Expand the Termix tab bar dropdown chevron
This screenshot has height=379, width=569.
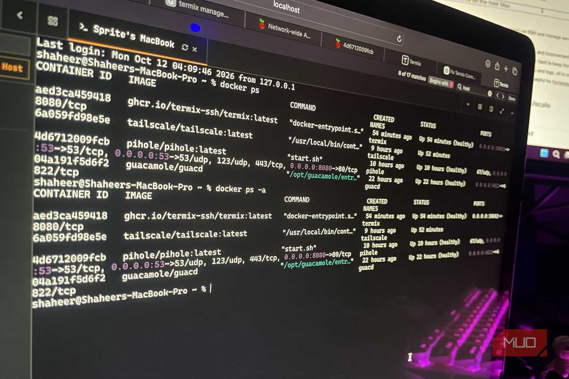[468, 104]
